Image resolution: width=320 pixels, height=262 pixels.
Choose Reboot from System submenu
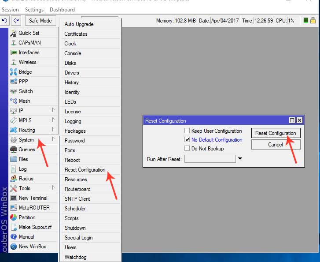(x=90, y=160)
